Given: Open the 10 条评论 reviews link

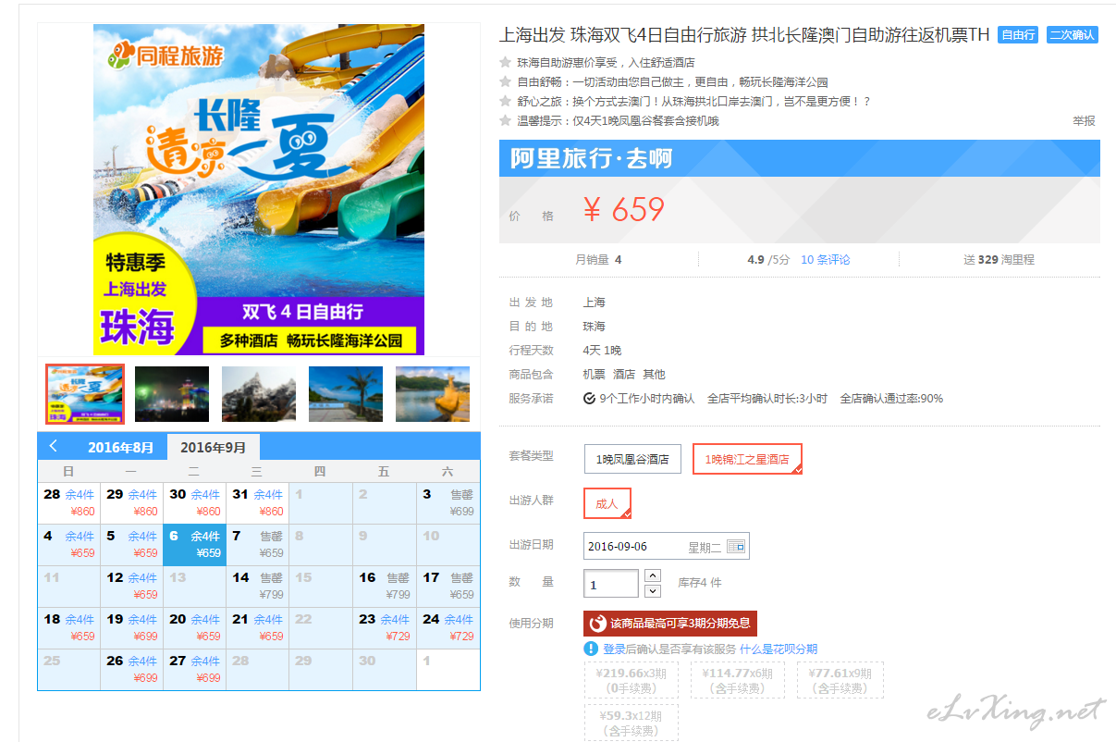Looking at the screenshot, I should click(826, 260).
